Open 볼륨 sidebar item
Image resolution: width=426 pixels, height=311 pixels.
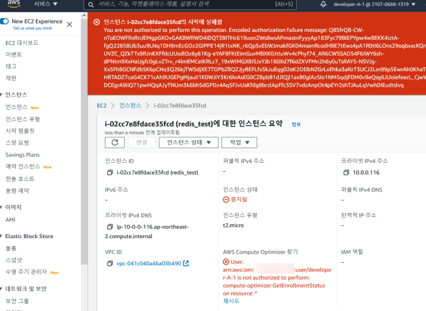[11, 248]
